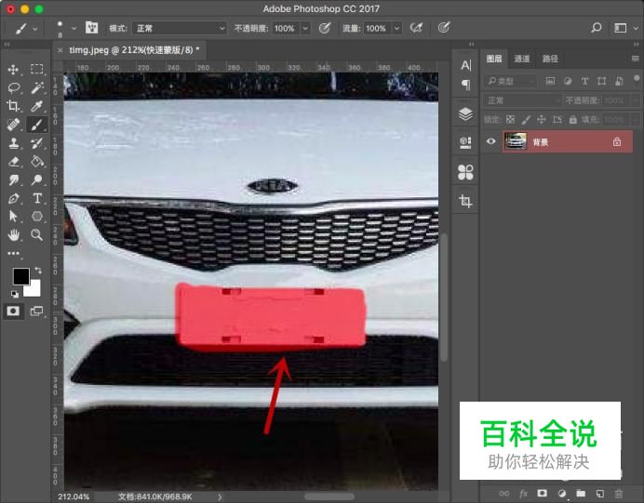
Task: Select the Eyedropper tool
Action: click(x=37, y=106)
